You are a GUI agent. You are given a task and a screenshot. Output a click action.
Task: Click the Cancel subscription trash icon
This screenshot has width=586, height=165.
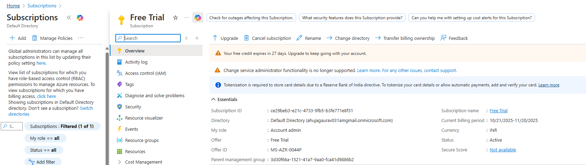246,38
